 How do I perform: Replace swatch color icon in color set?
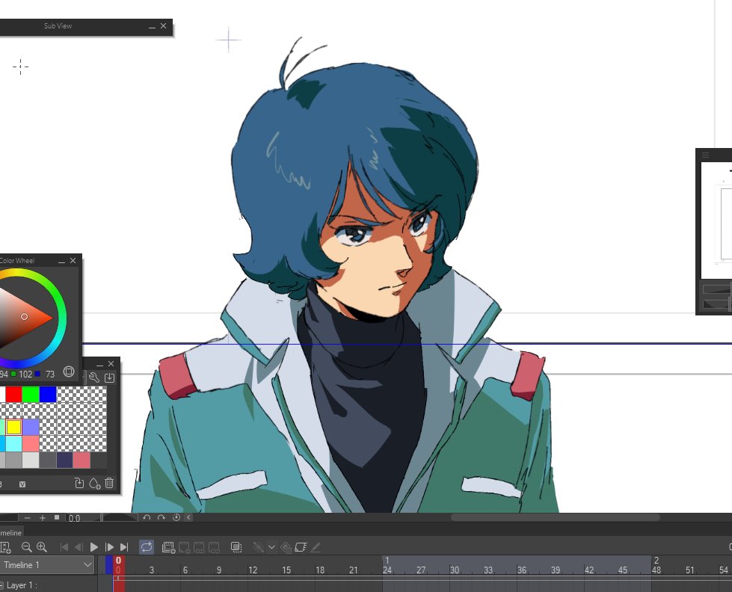[x=79, y=483]
